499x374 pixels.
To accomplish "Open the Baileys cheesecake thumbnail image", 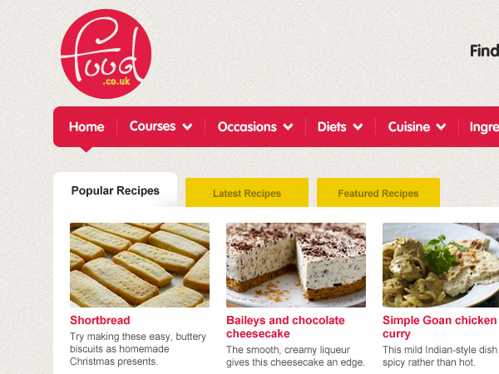I will coord(296,265).
